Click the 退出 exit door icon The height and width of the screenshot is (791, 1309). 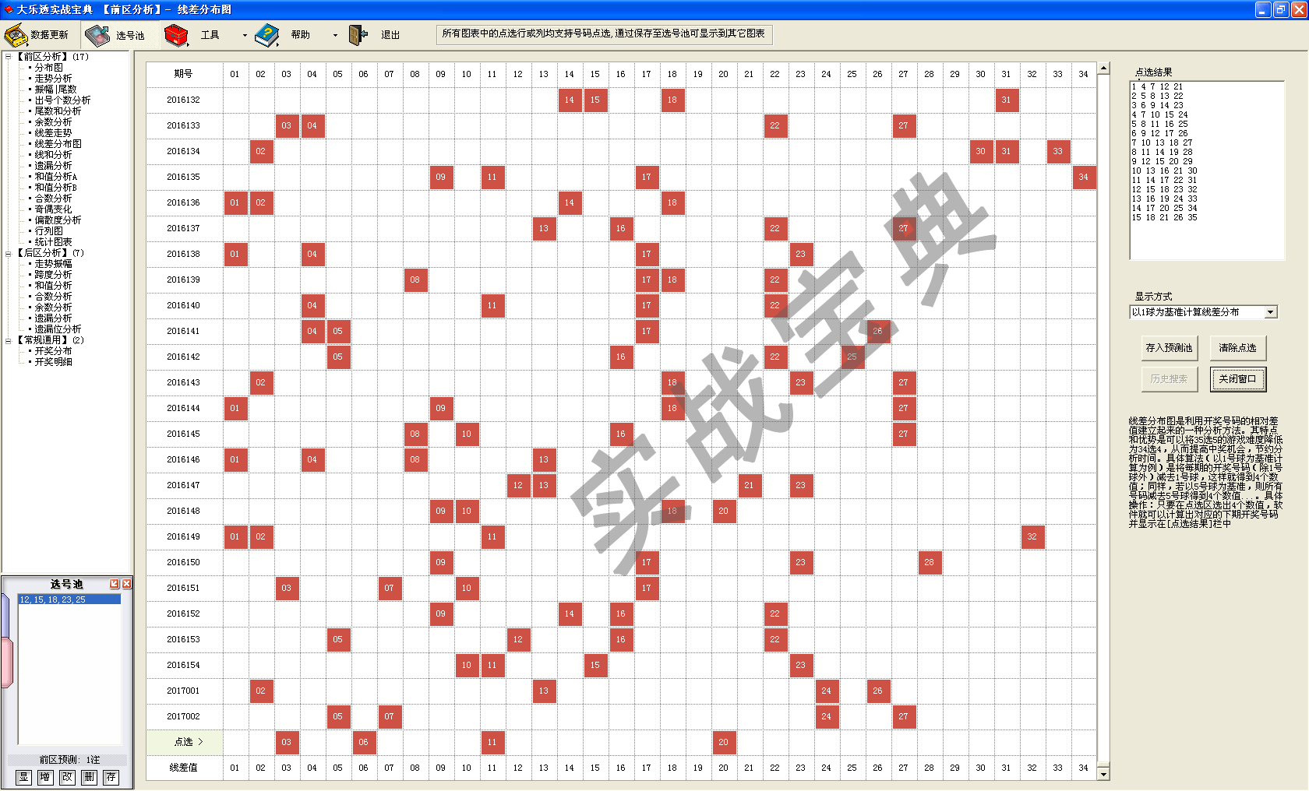[x=358, y=35]
